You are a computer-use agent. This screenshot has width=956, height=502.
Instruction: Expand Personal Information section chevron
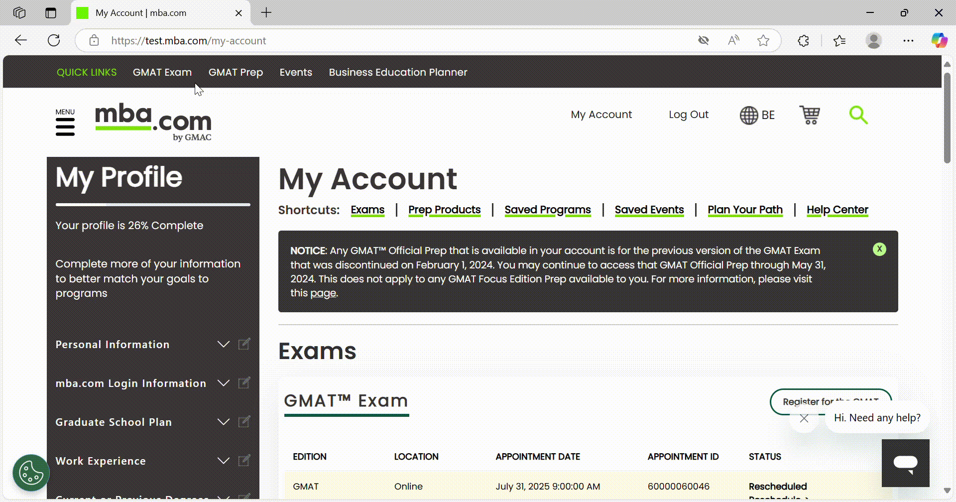pos(224,344)
